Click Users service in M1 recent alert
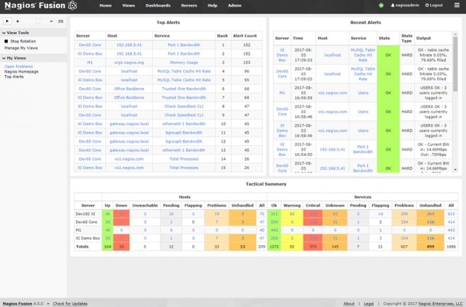This screenshot has height=307, width=466. click(363, 93)
